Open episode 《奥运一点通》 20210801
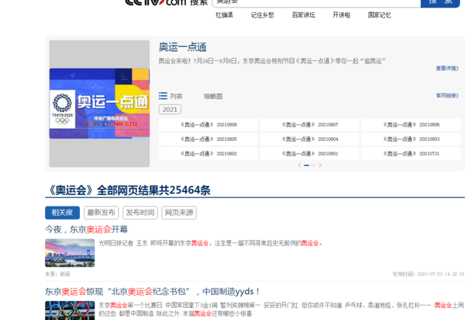 [x=310, y=153]
